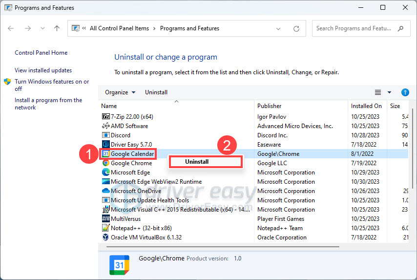Sort the list by Publisher column
The height and width of the screenshot is (280, 417).
[270, 106]
